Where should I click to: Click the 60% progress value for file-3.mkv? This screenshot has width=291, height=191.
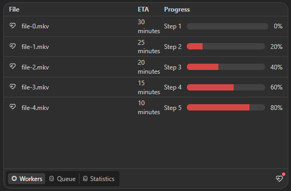coord(276,87)
